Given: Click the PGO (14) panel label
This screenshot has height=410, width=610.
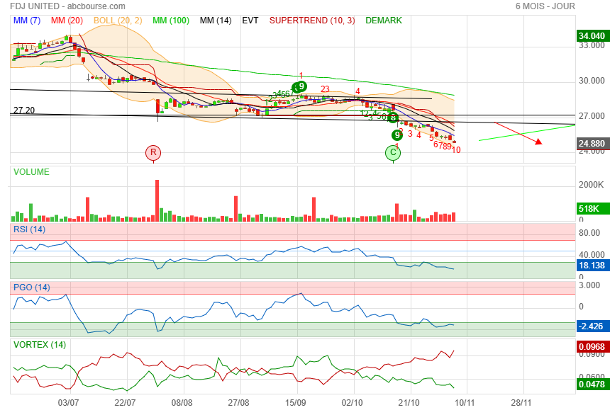Looking at the screenshot, I should [31, 287].
